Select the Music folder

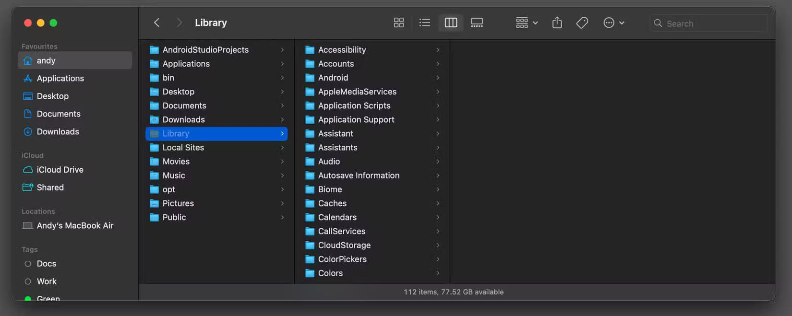(x=216, y=176)
